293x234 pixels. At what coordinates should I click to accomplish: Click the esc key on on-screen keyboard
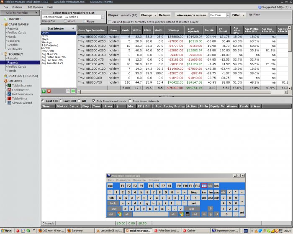coord(110,186)
